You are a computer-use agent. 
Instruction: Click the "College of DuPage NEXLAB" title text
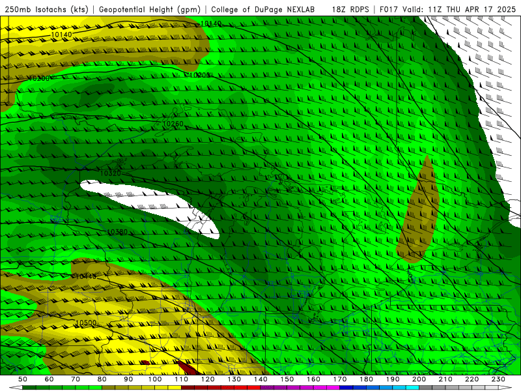(x=263, y=9)
